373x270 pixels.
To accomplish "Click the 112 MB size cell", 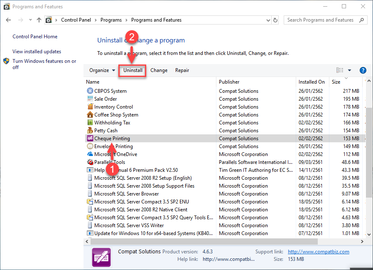I will click(x=351, y=154).
